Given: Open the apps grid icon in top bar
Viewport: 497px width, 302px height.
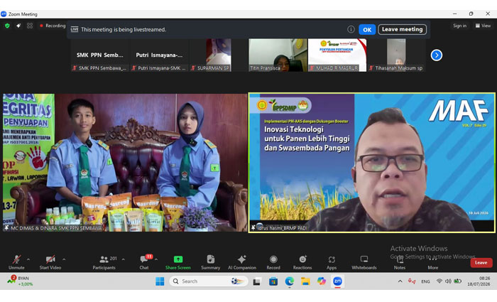Looking at the screenshot, I should click(x=30, y=26).
